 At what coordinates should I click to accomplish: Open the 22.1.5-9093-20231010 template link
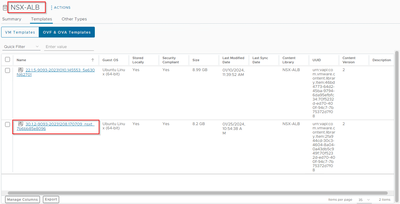point(56,72)
